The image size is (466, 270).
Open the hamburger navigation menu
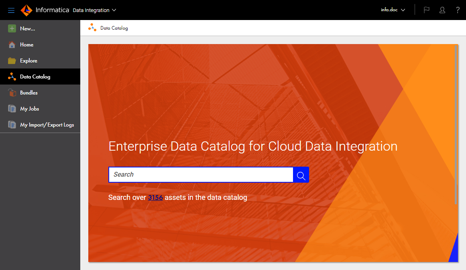point(11,10)
